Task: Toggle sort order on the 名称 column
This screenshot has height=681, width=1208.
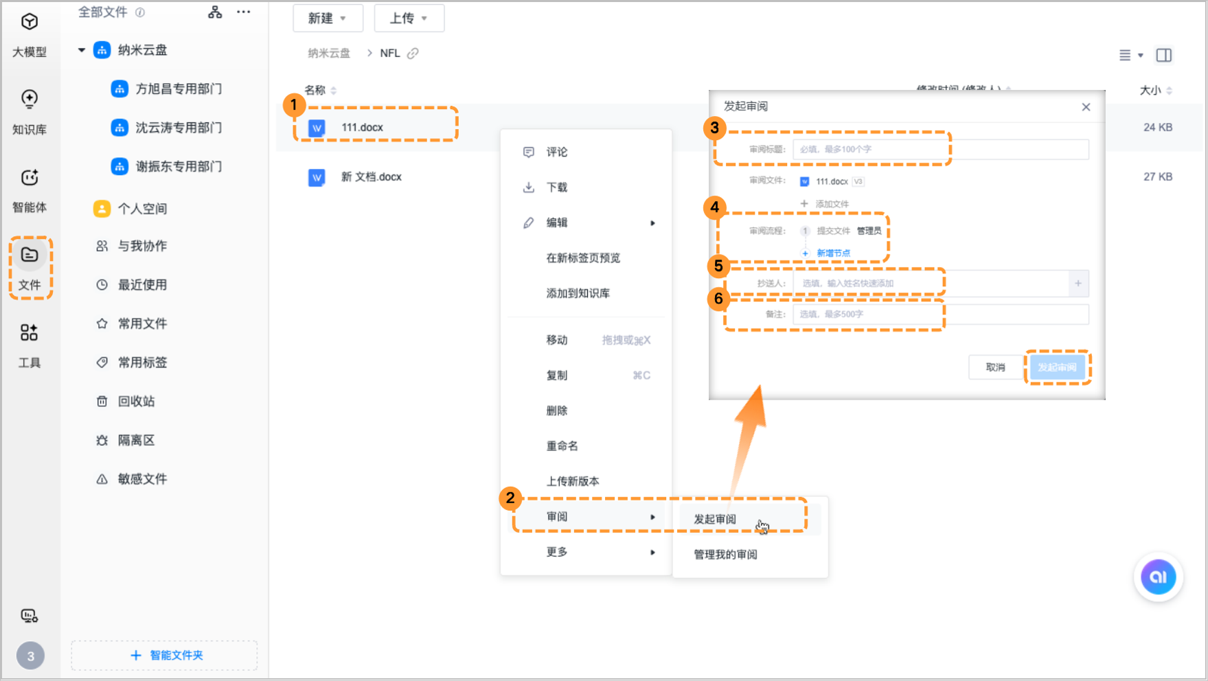Action: point(334,90)
